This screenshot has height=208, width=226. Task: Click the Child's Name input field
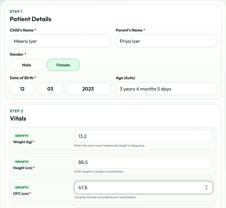(60, 41)
